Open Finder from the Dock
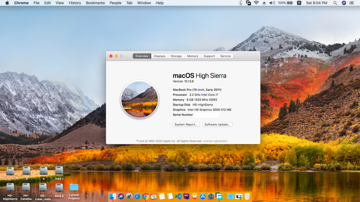This screenshot has width=360, height=202. [x=113, y=196]
